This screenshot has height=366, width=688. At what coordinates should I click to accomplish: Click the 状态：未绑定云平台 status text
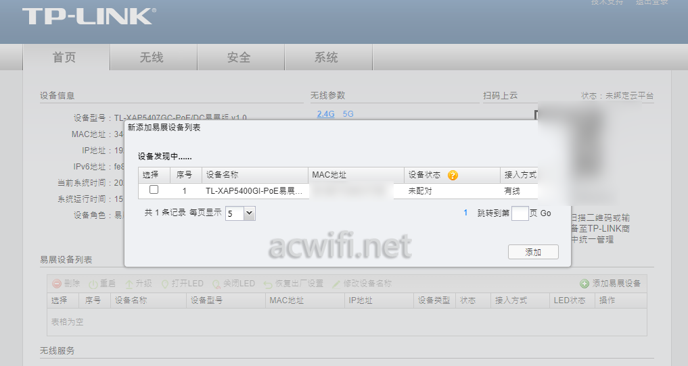618,95
